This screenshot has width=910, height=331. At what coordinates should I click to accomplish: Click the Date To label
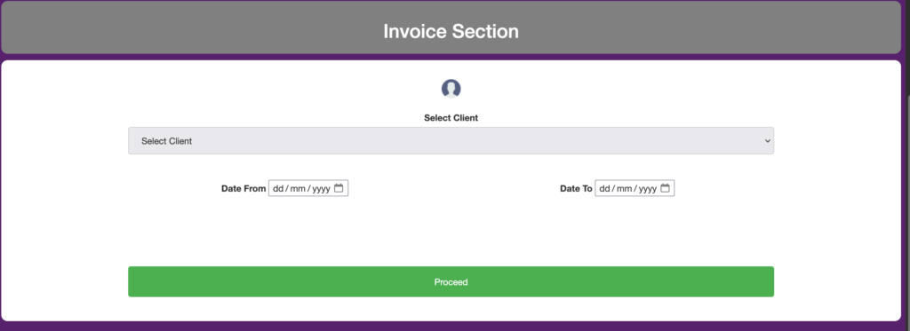(x=576, y=188)
